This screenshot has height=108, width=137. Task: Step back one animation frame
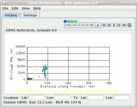pos(109,25)
